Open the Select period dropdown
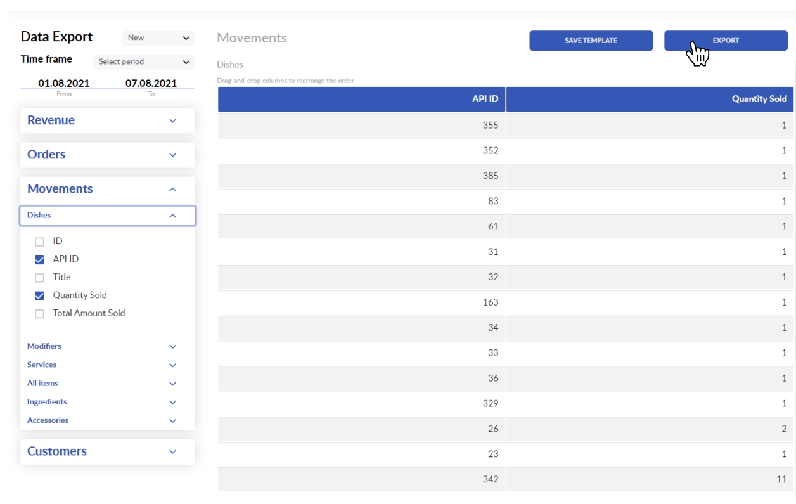796x504 pixels. click(x=144, y=62)
